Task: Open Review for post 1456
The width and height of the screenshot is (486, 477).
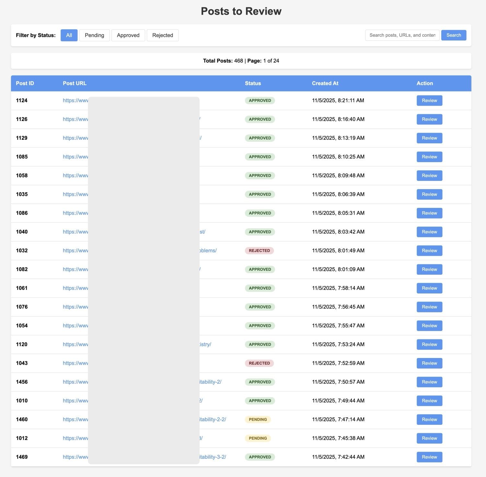Action: (429, 382)
